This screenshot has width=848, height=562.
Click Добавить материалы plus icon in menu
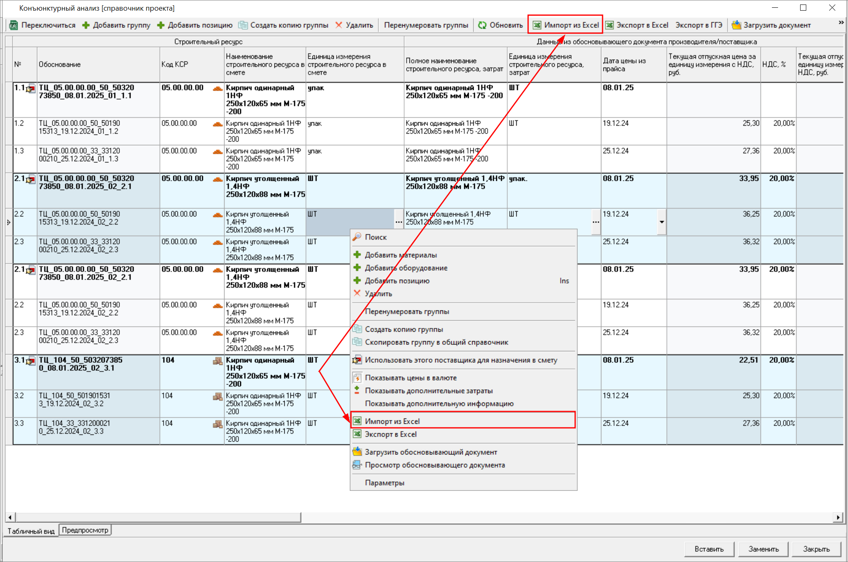click(x=357, y=255)
